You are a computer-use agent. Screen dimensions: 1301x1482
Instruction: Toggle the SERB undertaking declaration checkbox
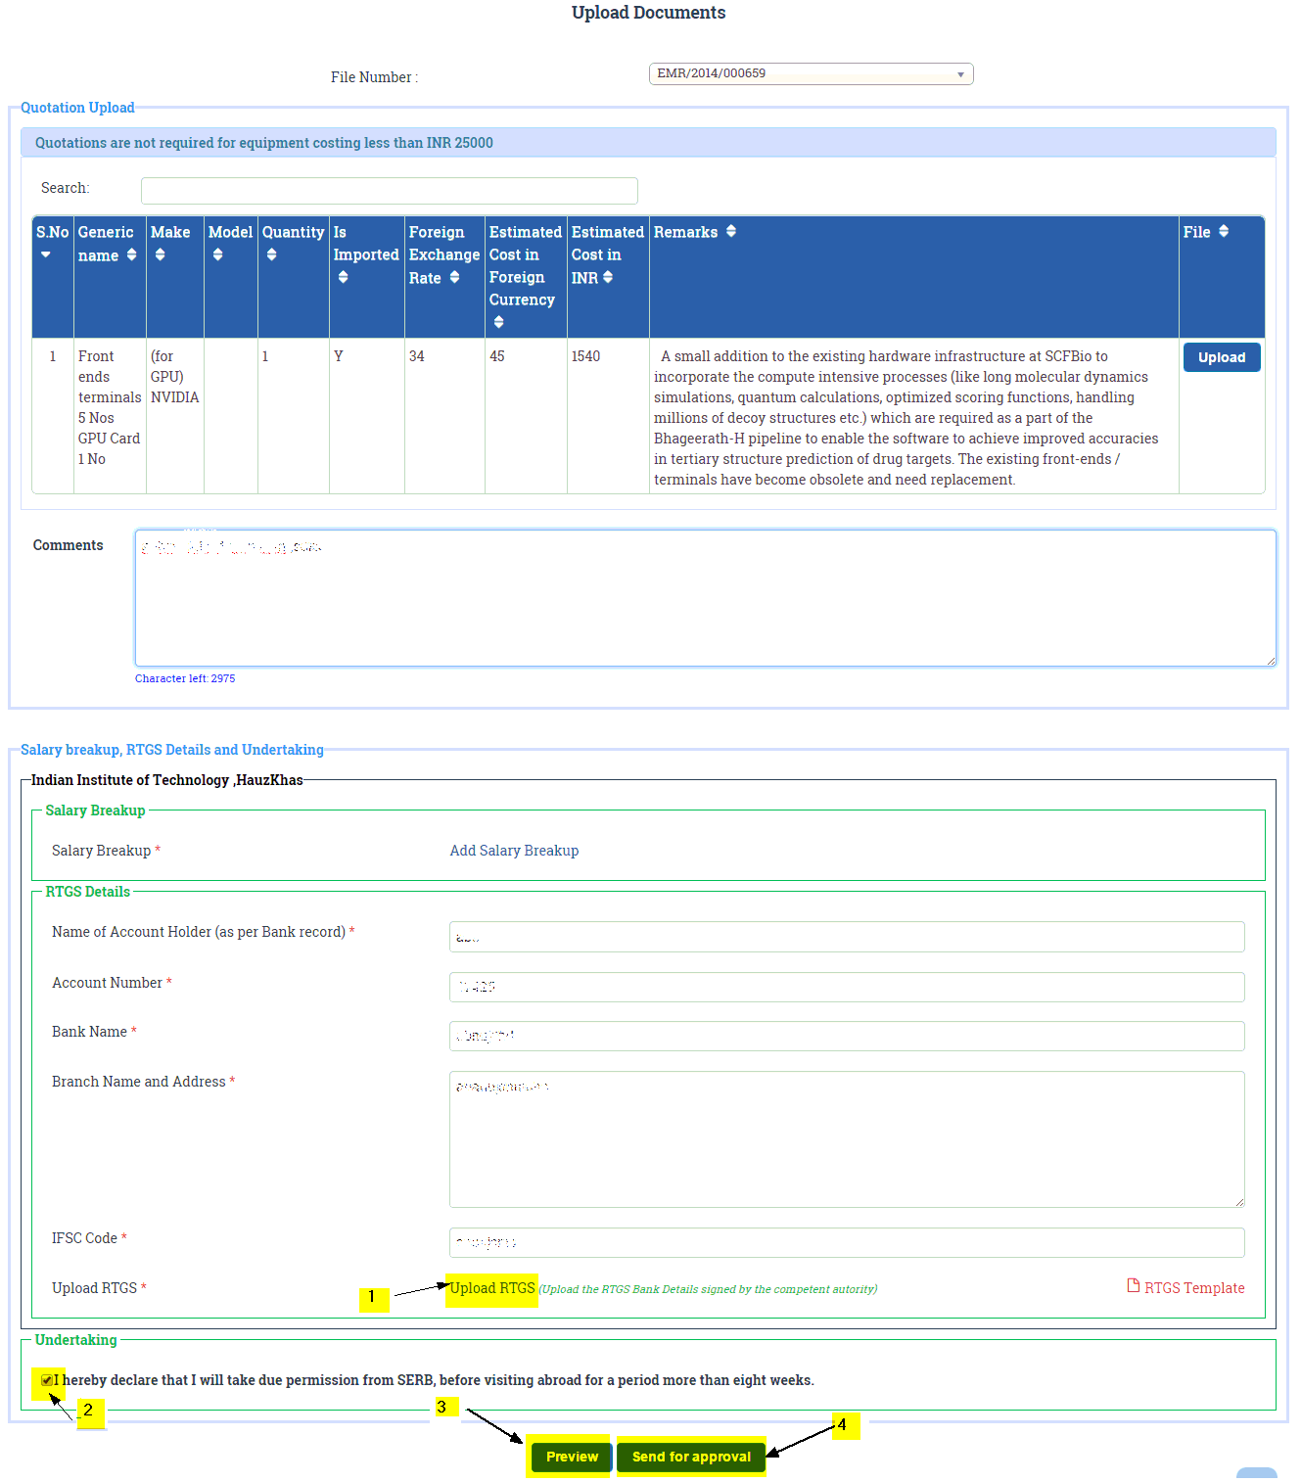point(47,1380)
